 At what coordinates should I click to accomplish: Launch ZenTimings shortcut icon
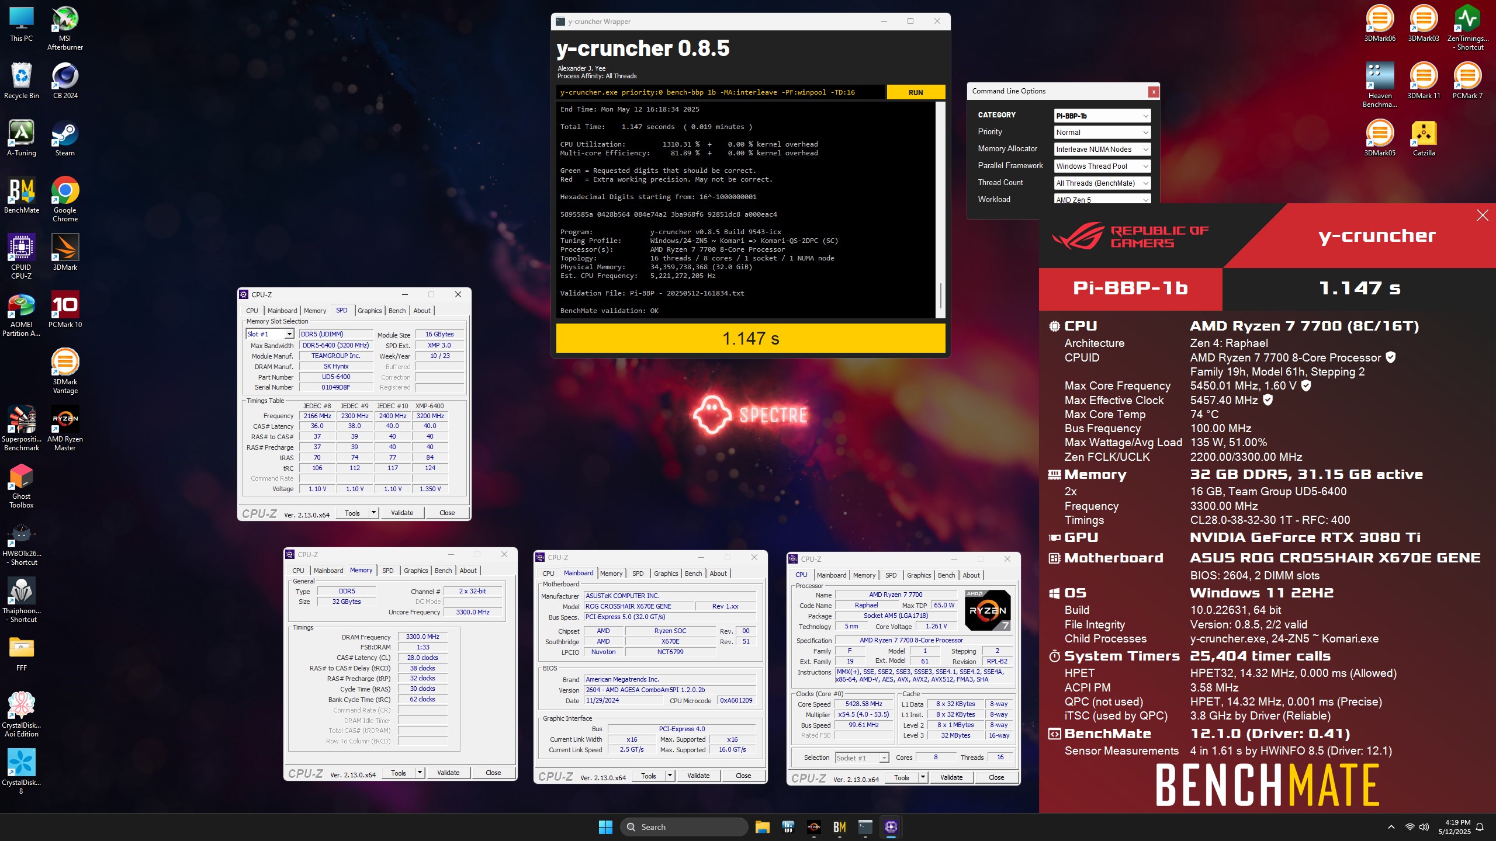pyautogui.click(x=1467, y=27)
